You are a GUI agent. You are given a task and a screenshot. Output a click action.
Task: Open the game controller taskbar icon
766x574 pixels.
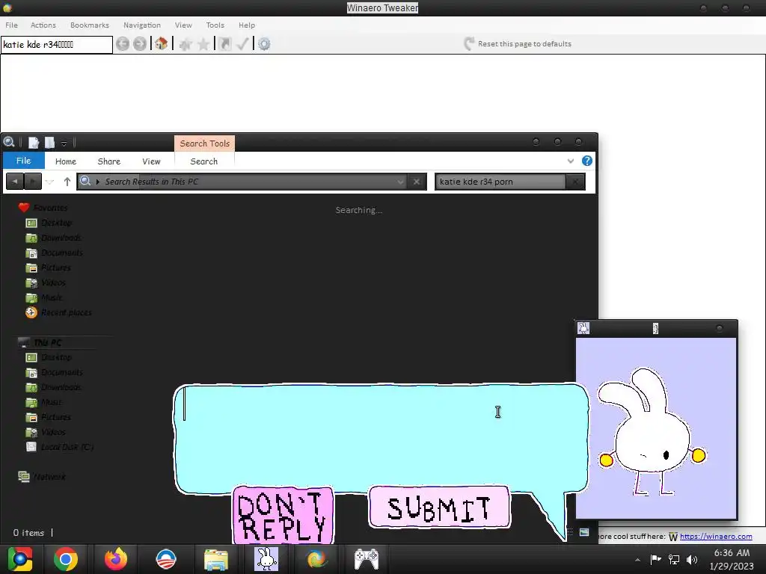pos(367,559)
